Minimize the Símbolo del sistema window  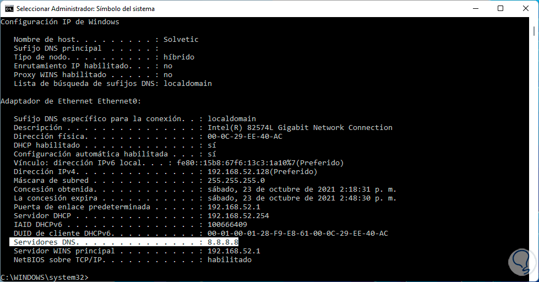point(475,9)
